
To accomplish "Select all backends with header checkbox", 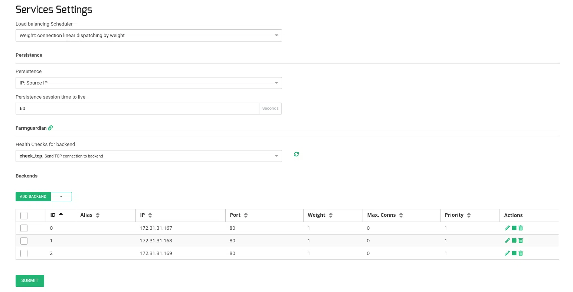I will [24, 215].
